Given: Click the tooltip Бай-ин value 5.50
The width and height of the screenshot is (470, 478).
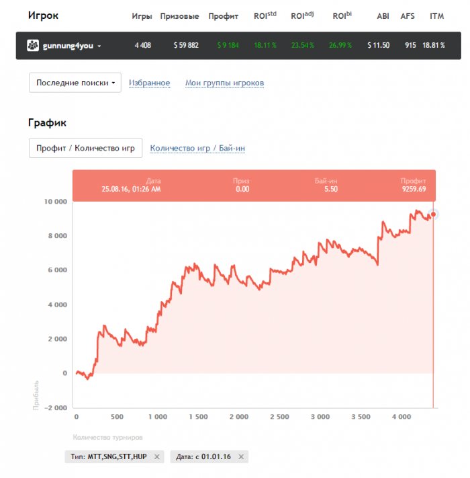Looking at the screenshot, I should click(331, 189).
